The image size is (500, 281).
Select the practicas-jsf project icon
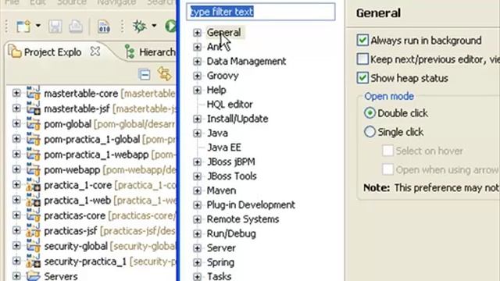pyautogui.click(x=33, y=231)
